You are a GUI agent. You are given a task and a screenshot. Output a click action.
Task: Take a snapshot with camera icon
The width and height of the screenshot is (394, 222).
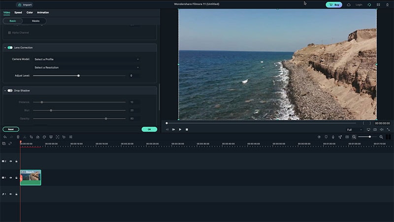(x=375, y=129)
